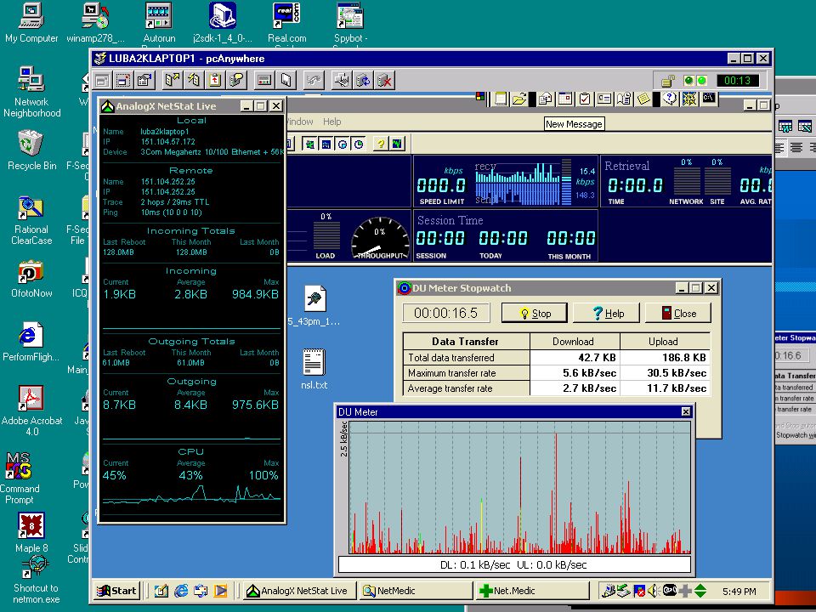Click the 975.6KB outgoing max value

coord(255,405)
